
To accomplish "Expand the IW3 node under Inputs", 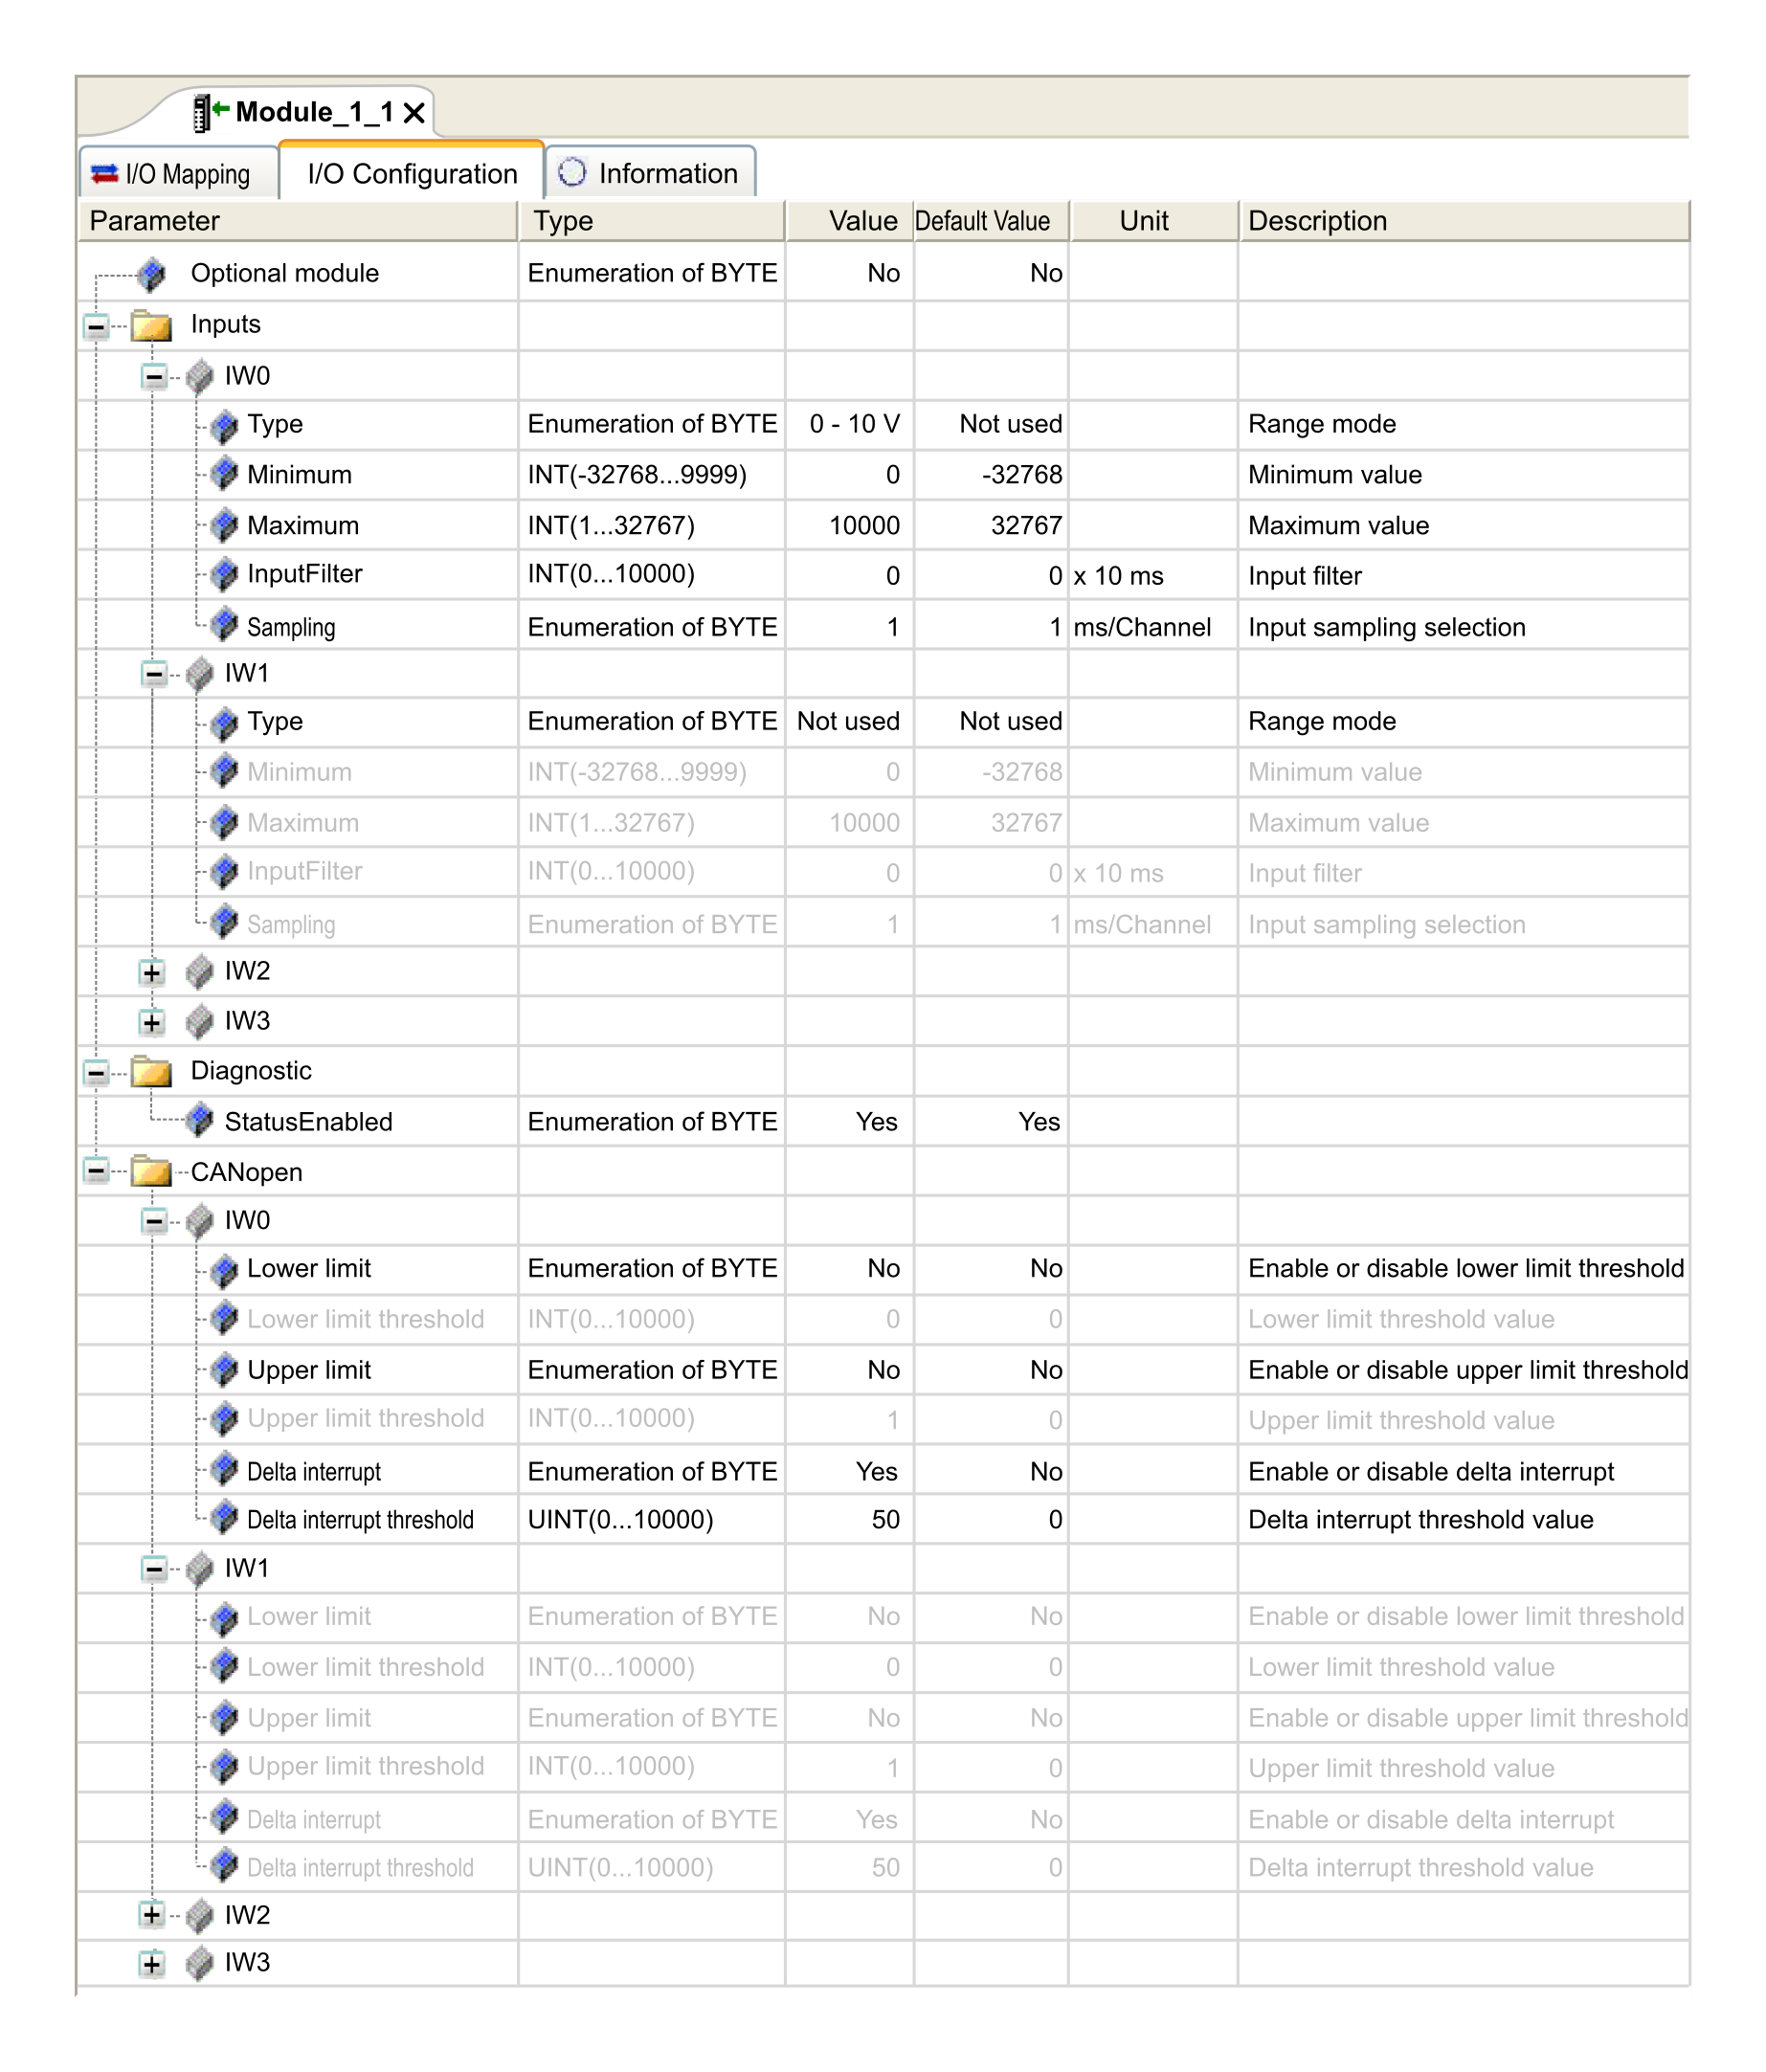I will [x=151, y=1021].
